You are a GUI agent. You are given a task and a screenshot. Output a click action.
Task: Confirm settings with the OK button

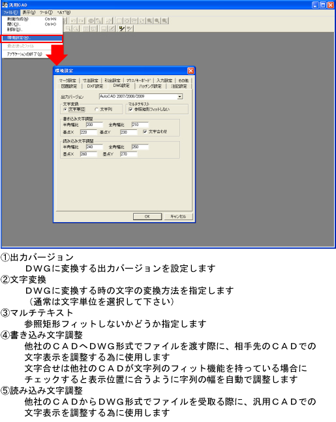(x=147, y=216)
